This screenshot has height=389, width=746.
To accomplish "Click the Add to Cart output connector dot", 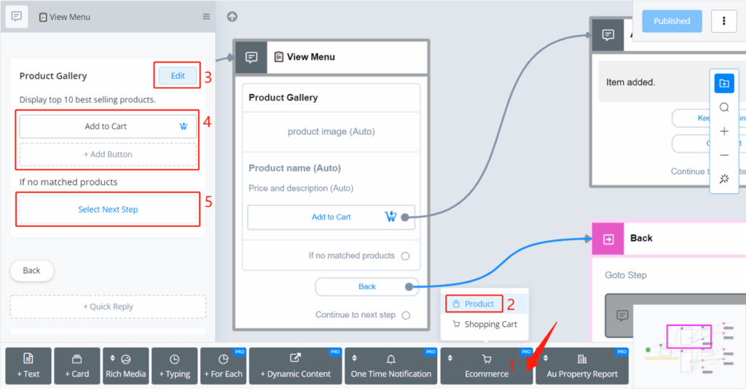I will coord(405,217).
